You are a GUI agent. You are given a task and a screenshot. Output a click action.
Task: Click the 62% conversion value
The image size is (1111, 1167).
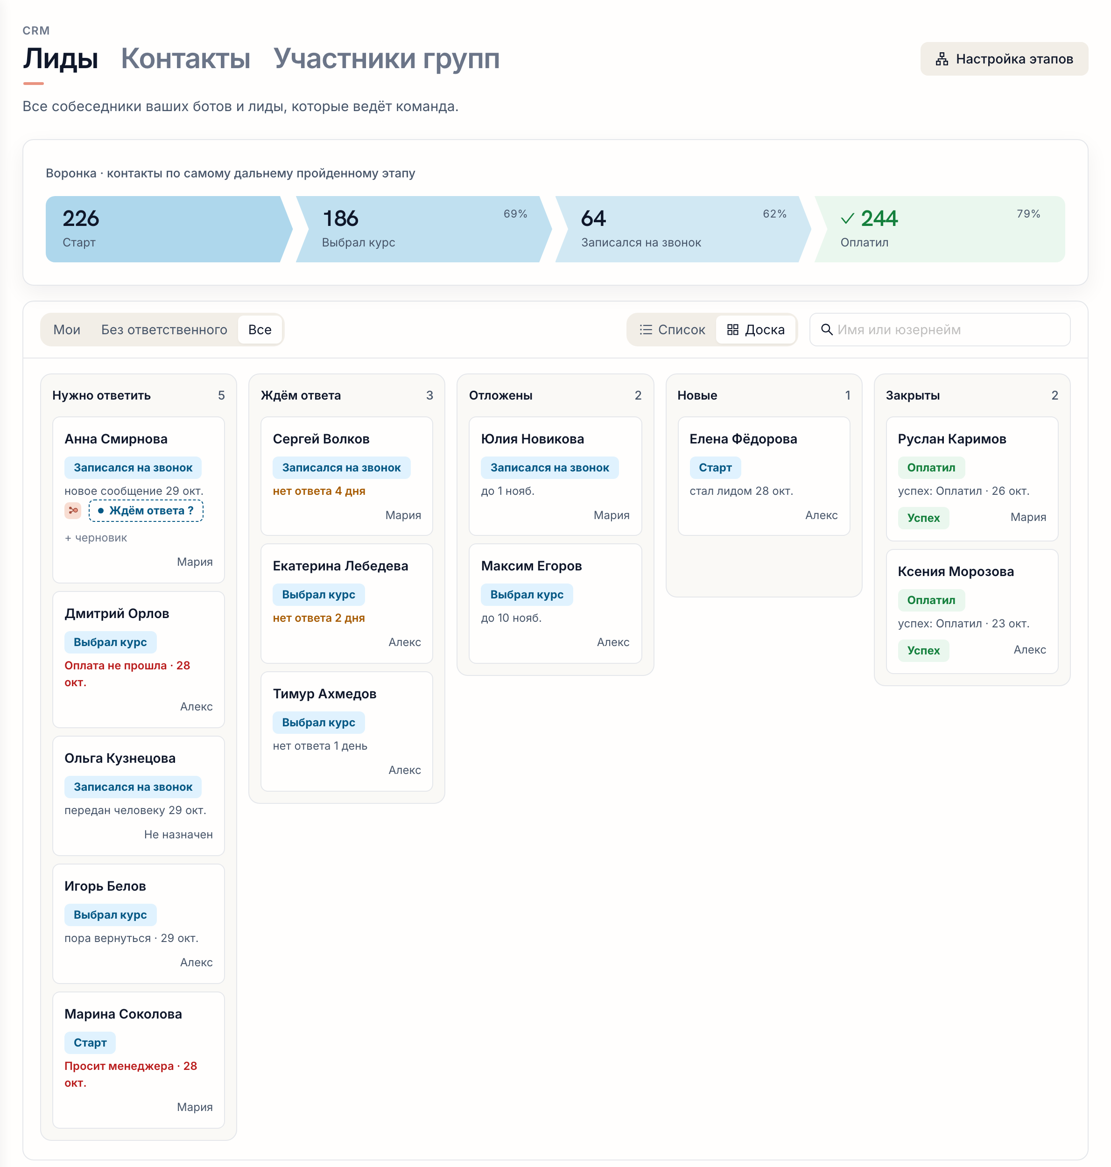[x=774, y=214]
